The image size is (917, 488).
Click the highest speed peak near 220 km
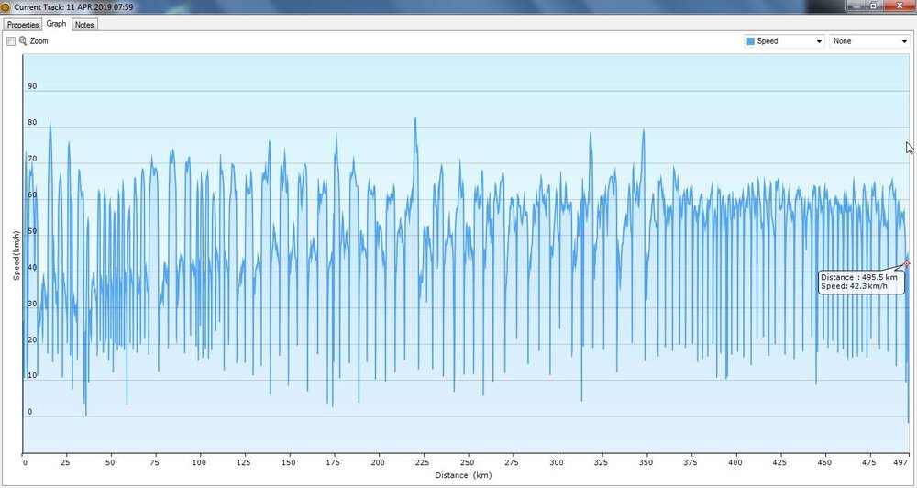[415, 117]
